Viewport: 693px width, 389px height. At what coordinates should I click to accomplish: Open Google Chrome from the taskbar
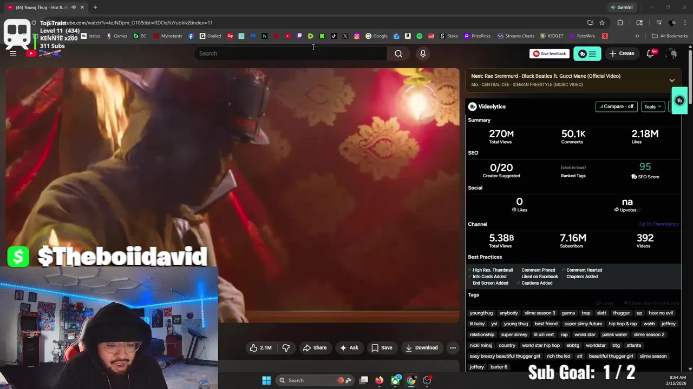411,380
